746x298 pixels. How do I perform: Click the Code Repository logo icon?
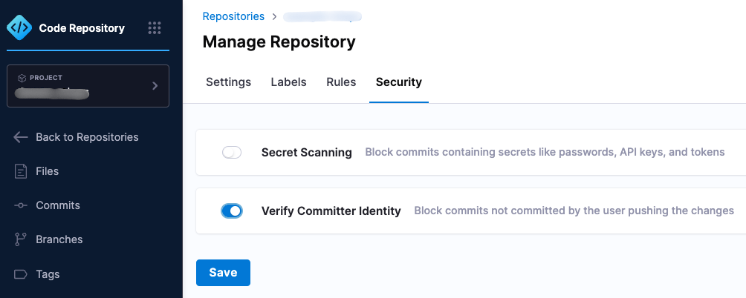[19, 28]
